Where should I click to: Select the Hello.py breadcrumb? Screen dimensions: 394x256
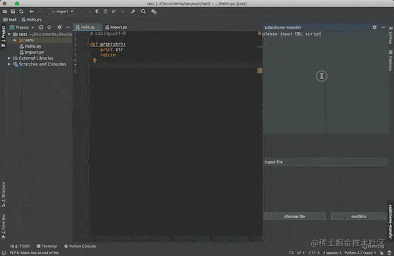click(x=32, y=20)
